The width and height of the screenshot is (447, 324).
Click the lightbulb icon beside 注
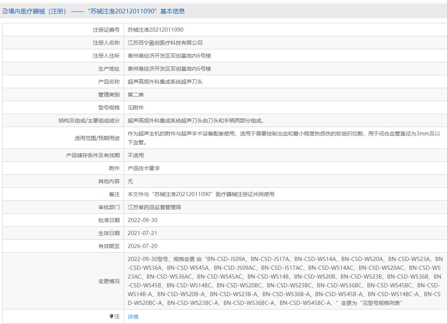111,316
